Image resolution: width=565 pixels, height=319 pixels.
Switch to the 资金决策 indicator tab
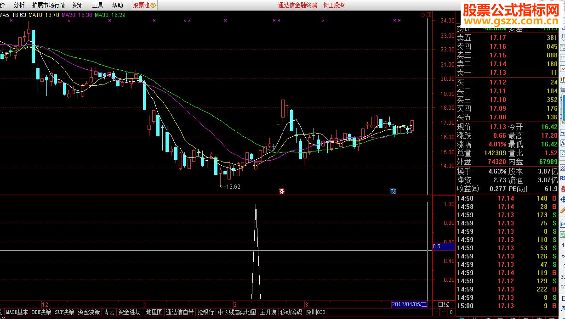click(89, 312)
